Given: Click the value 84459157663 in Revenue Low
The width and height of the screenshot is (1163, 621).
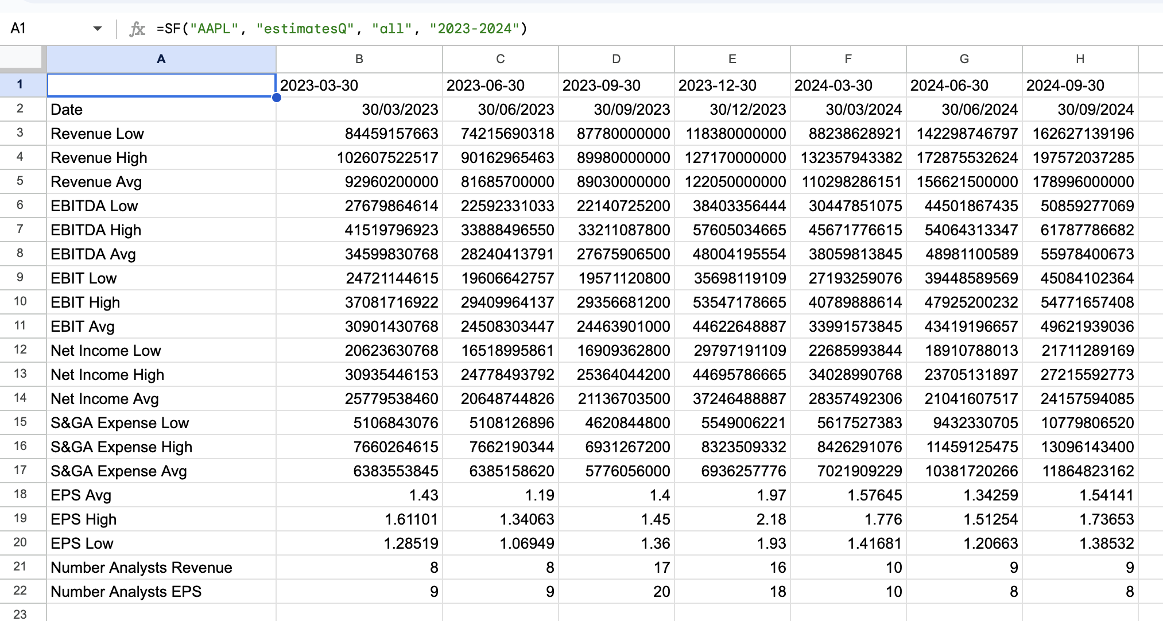Looking at the screenshot, I should (x=391, y=134).
